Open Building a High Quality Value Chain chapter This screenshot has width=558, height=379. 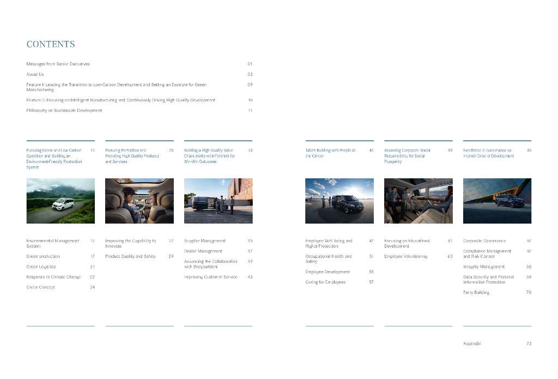click(210, 156)
